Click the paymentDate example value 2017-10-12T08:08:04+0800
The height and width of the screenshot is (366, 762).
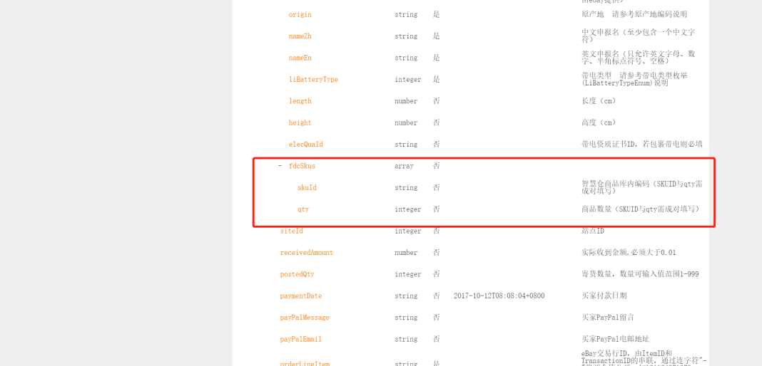tap(499, 296)
